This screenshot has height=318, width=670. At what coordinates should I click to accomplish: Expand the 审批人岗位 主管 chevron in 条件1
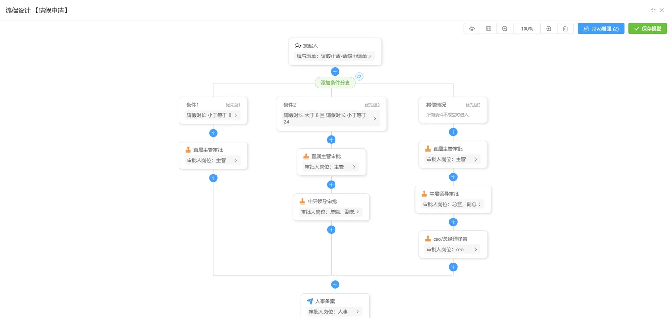(x=236, y=160)
